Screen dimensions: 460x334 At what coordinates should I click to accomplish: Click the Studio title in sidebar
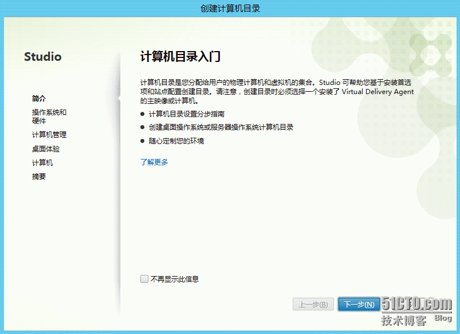pyautogui.click(x=43, y=57)
